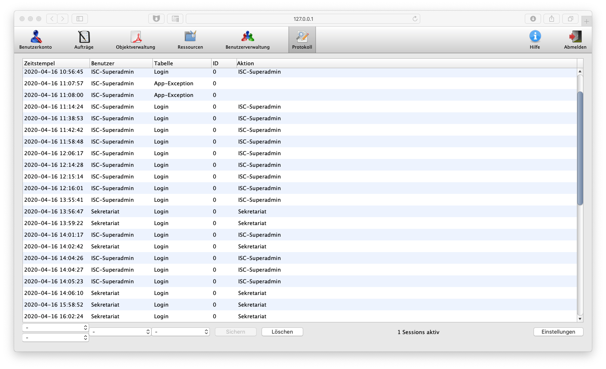
Task: Select the log entry 2020-04-16 14:04:27
Action: [300, 270]
